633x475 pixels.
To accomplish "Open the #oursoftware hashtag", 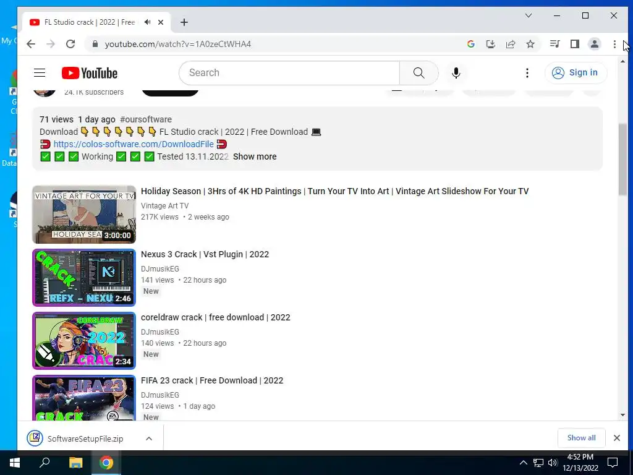I will (x=146, y=119).
